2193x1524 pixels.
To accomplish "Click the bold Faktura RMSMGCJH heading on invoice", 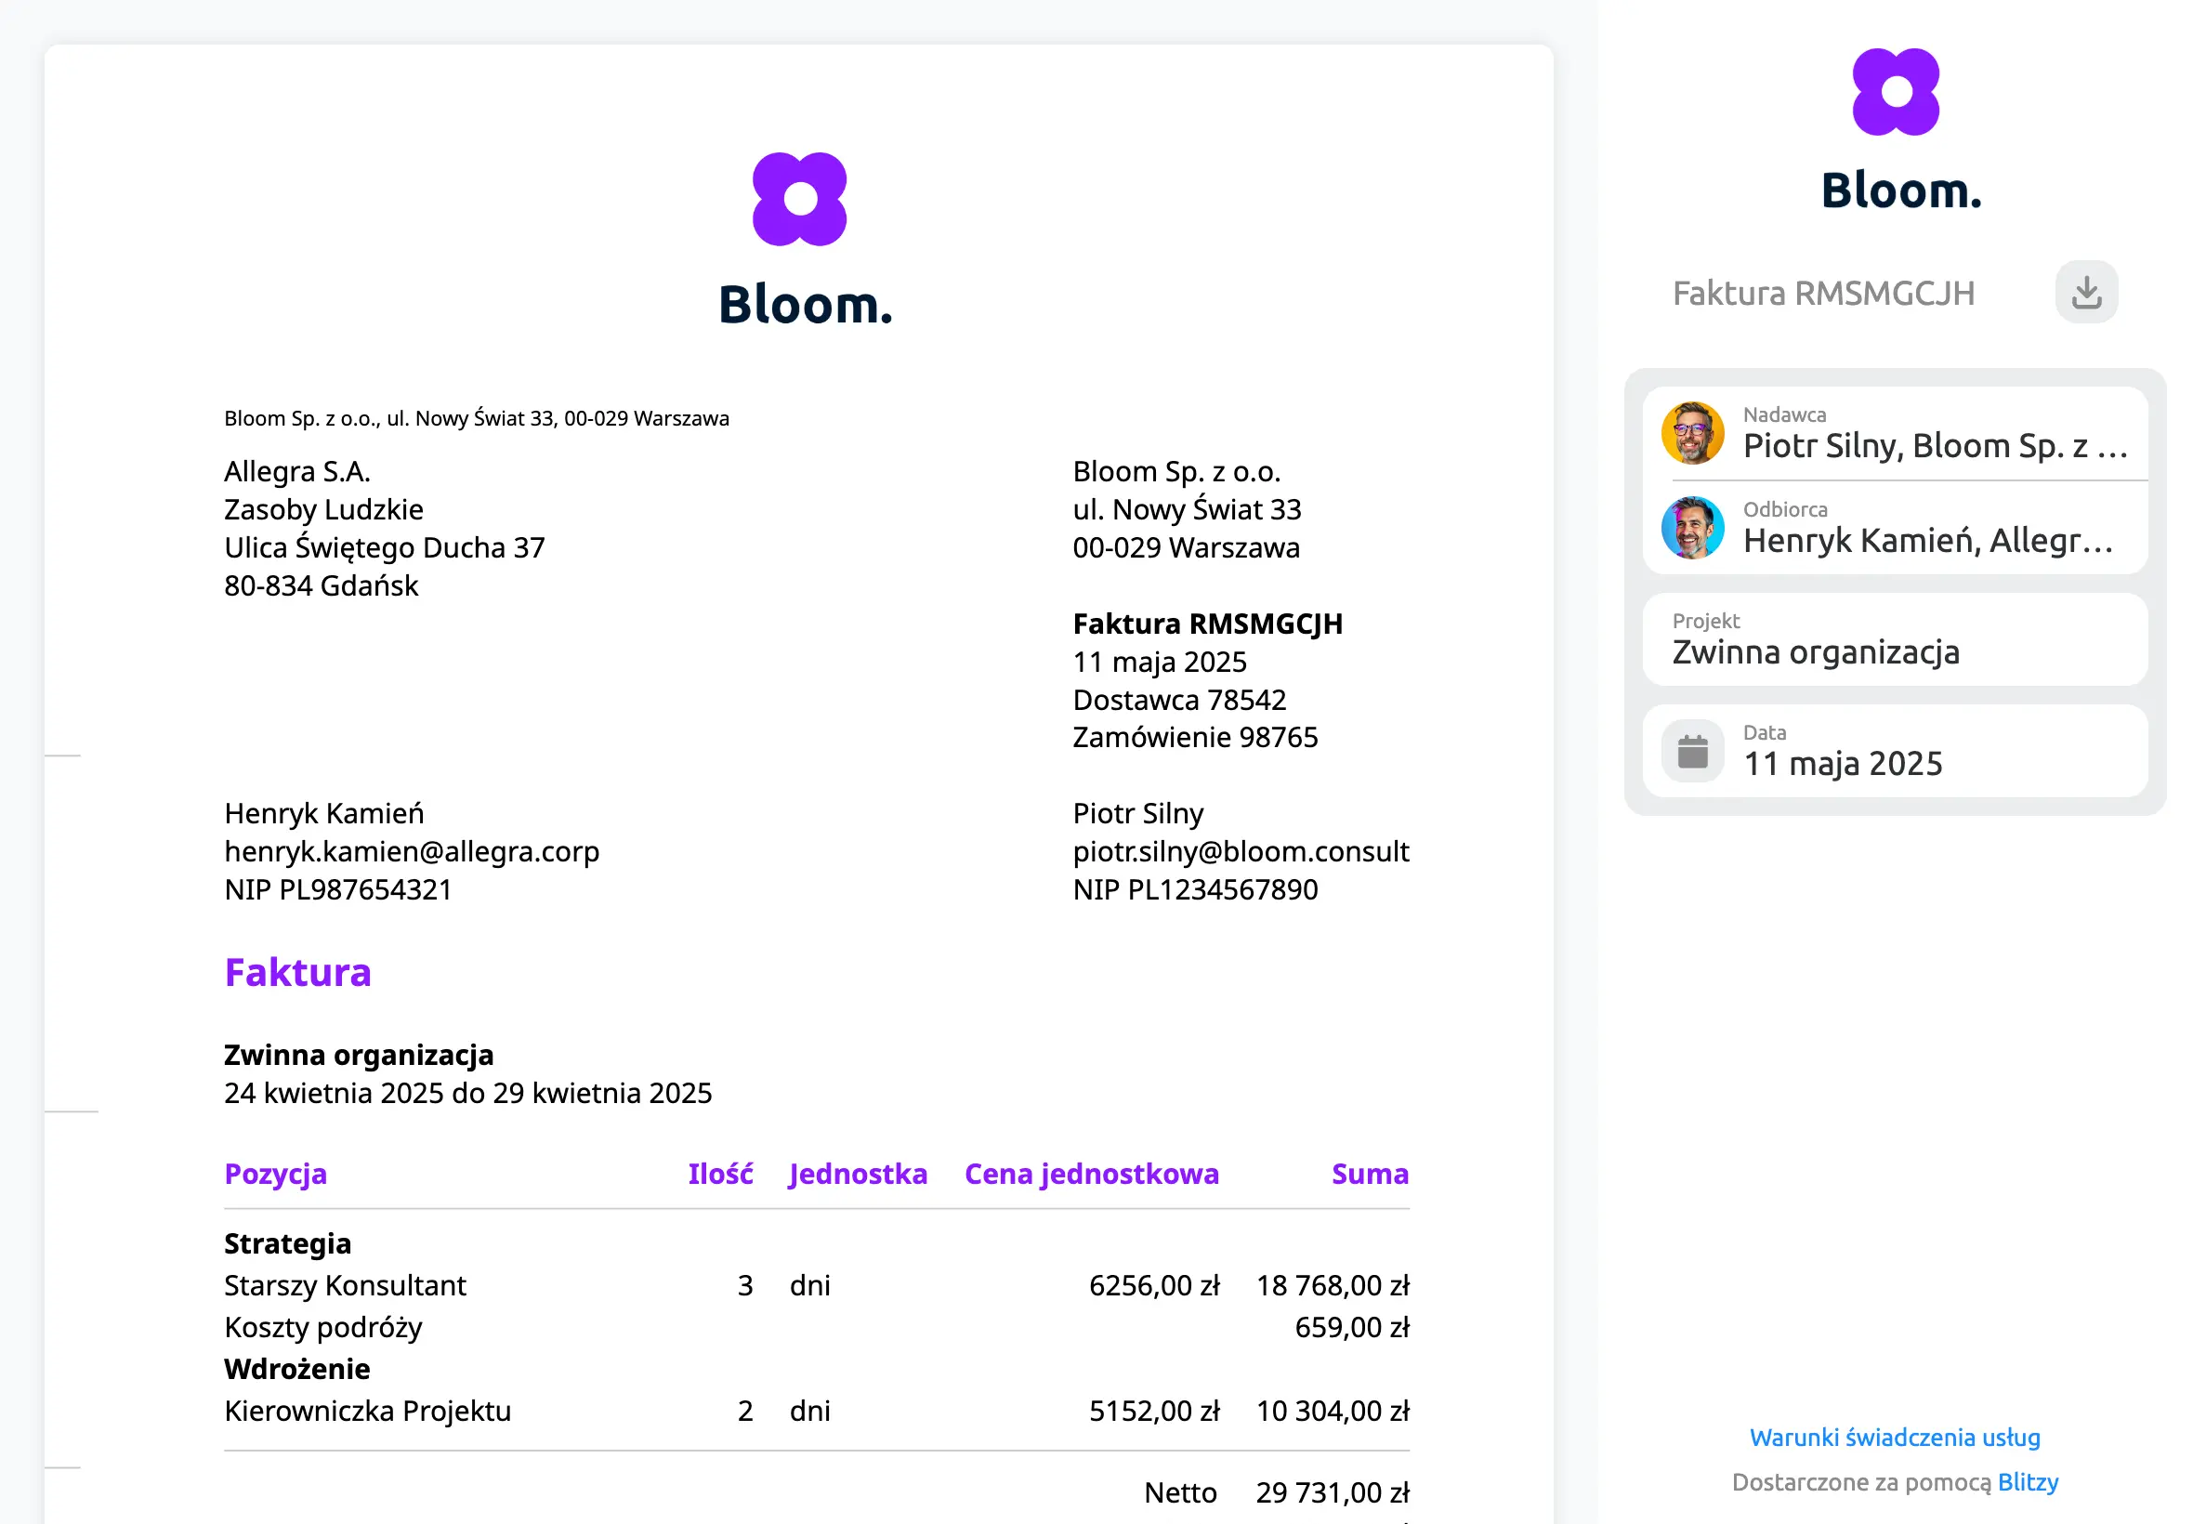I will [x=1207, y=624].
